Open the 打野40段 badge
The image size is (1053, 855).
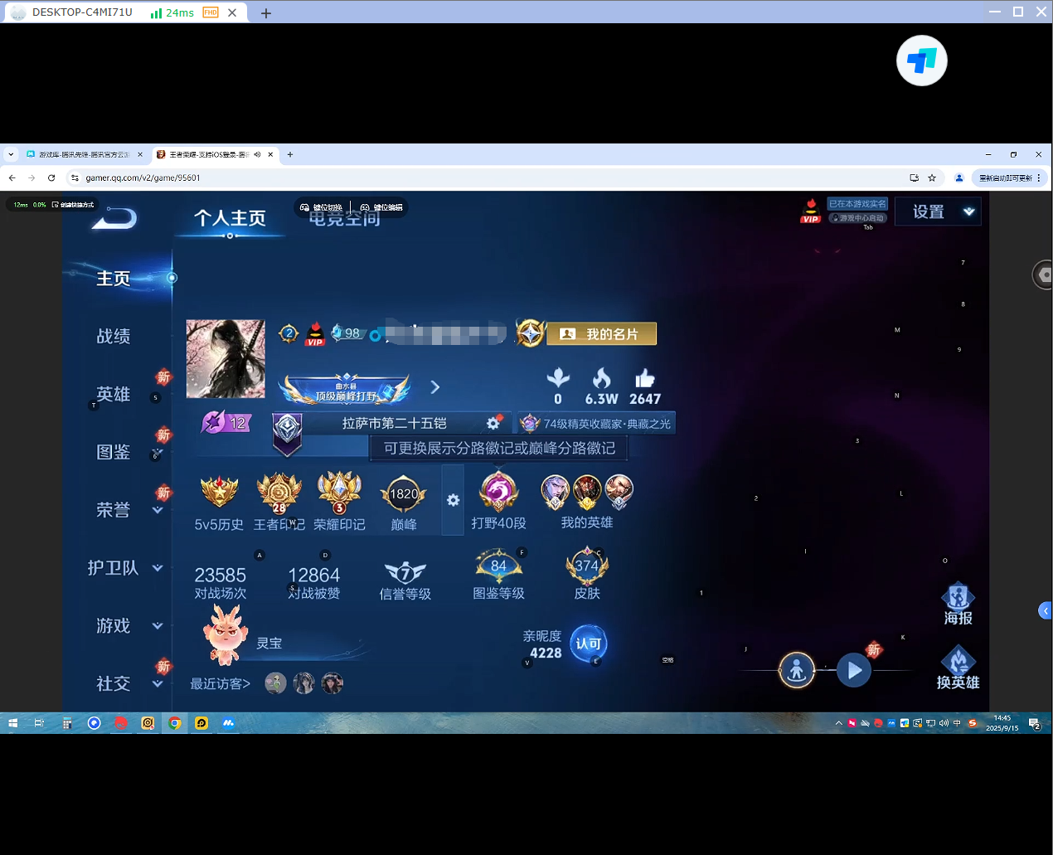pos(499,501)
